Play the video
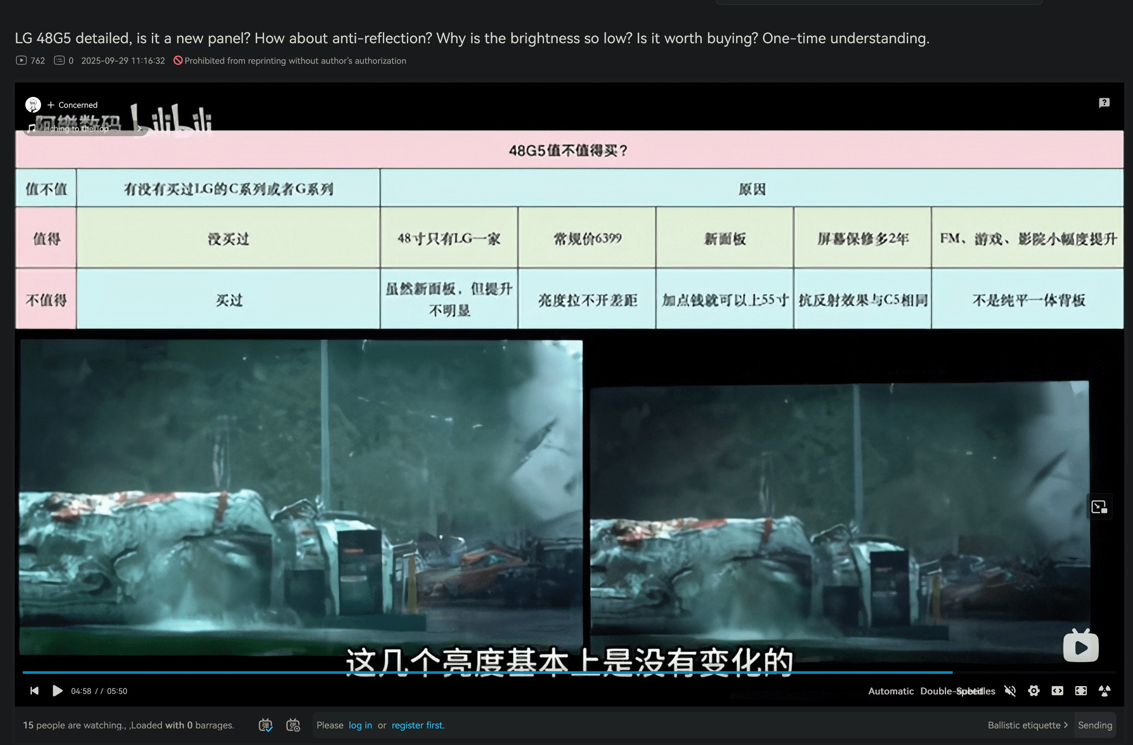Image resolution: width=1133 pixels, height=745 pixels. click(57, 690)
